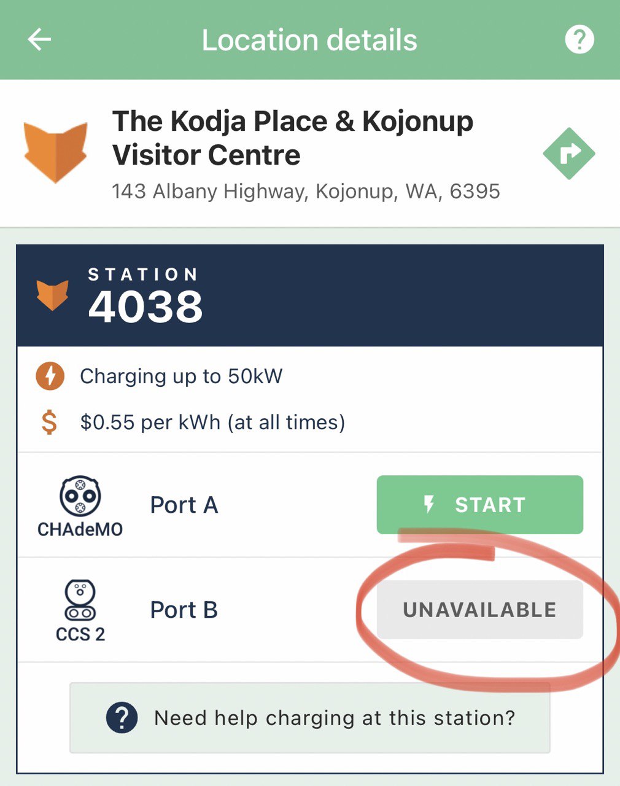Select the CHAdeMO connector icon
This screenshot has height=786, width=620.
pyautogui.click(x=80, y=506)
